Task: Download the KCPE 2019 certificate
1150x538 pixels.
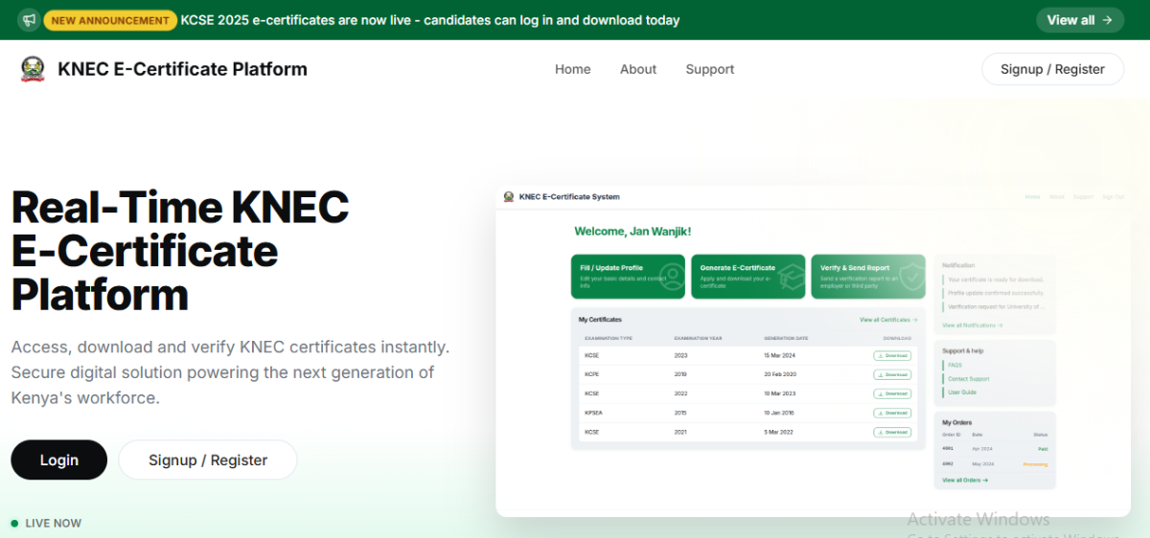Action: click(892, 374)
